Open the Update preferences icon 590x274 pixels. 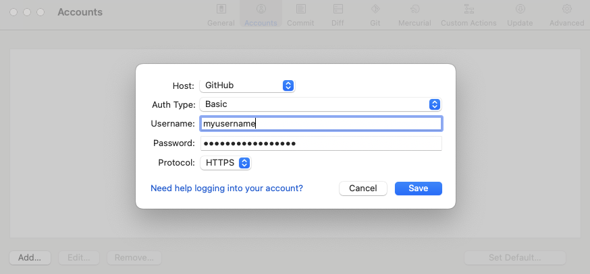520,9
